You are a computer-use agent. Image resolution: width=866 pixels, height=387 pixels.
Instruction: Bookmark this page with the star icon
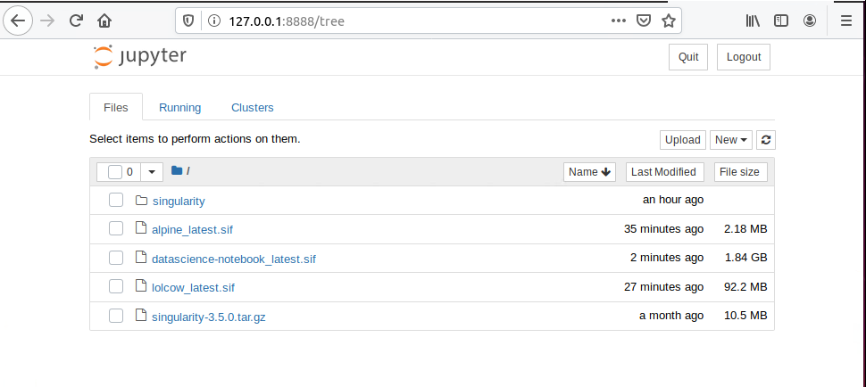(x=669, y=21)
